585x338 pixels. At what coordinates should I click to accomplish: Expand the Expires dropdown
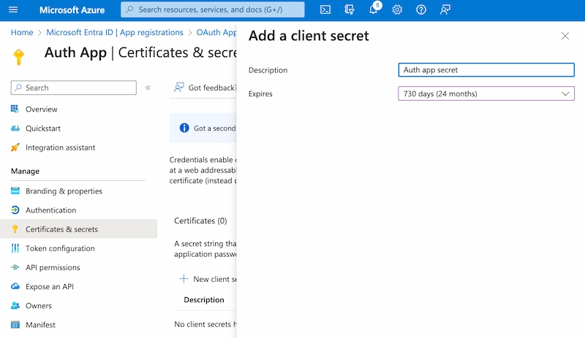pos(486,93)
